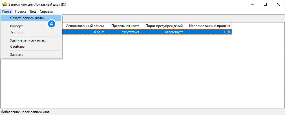Select Экспорт… from the menu
Image resolution: width=285 pixels, height=115 pixels.
pyautogui.click(x=31, y=33)
